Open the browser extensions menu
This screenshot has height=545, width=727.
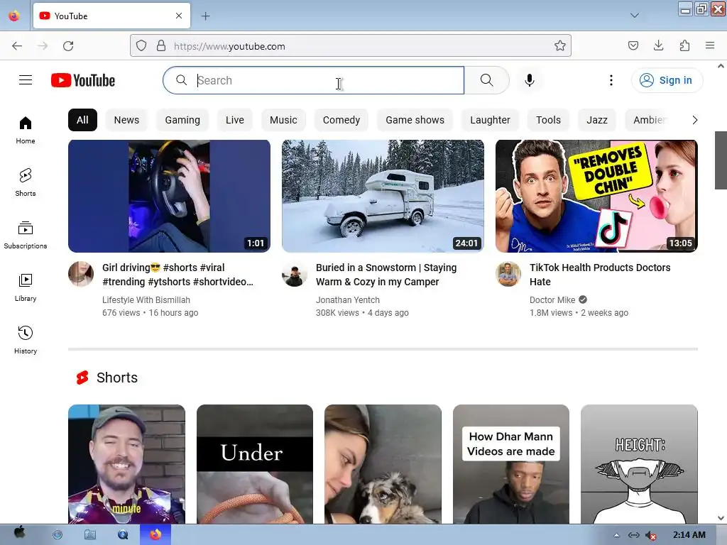[x=684, y=45]
